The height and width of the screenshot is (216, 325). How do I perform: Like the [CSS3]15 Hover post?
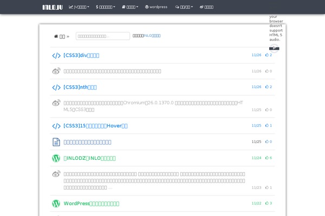pos(269,125)
